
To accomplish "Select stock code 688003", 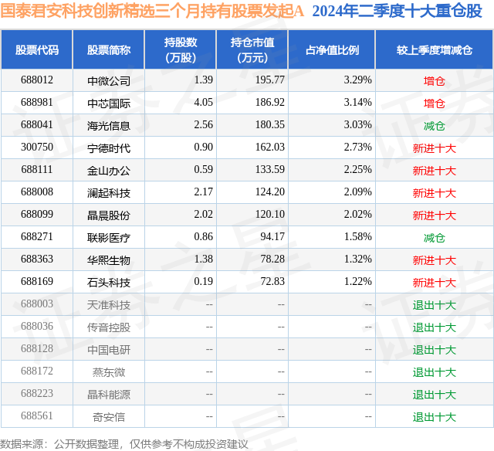I will coord(37,303).
